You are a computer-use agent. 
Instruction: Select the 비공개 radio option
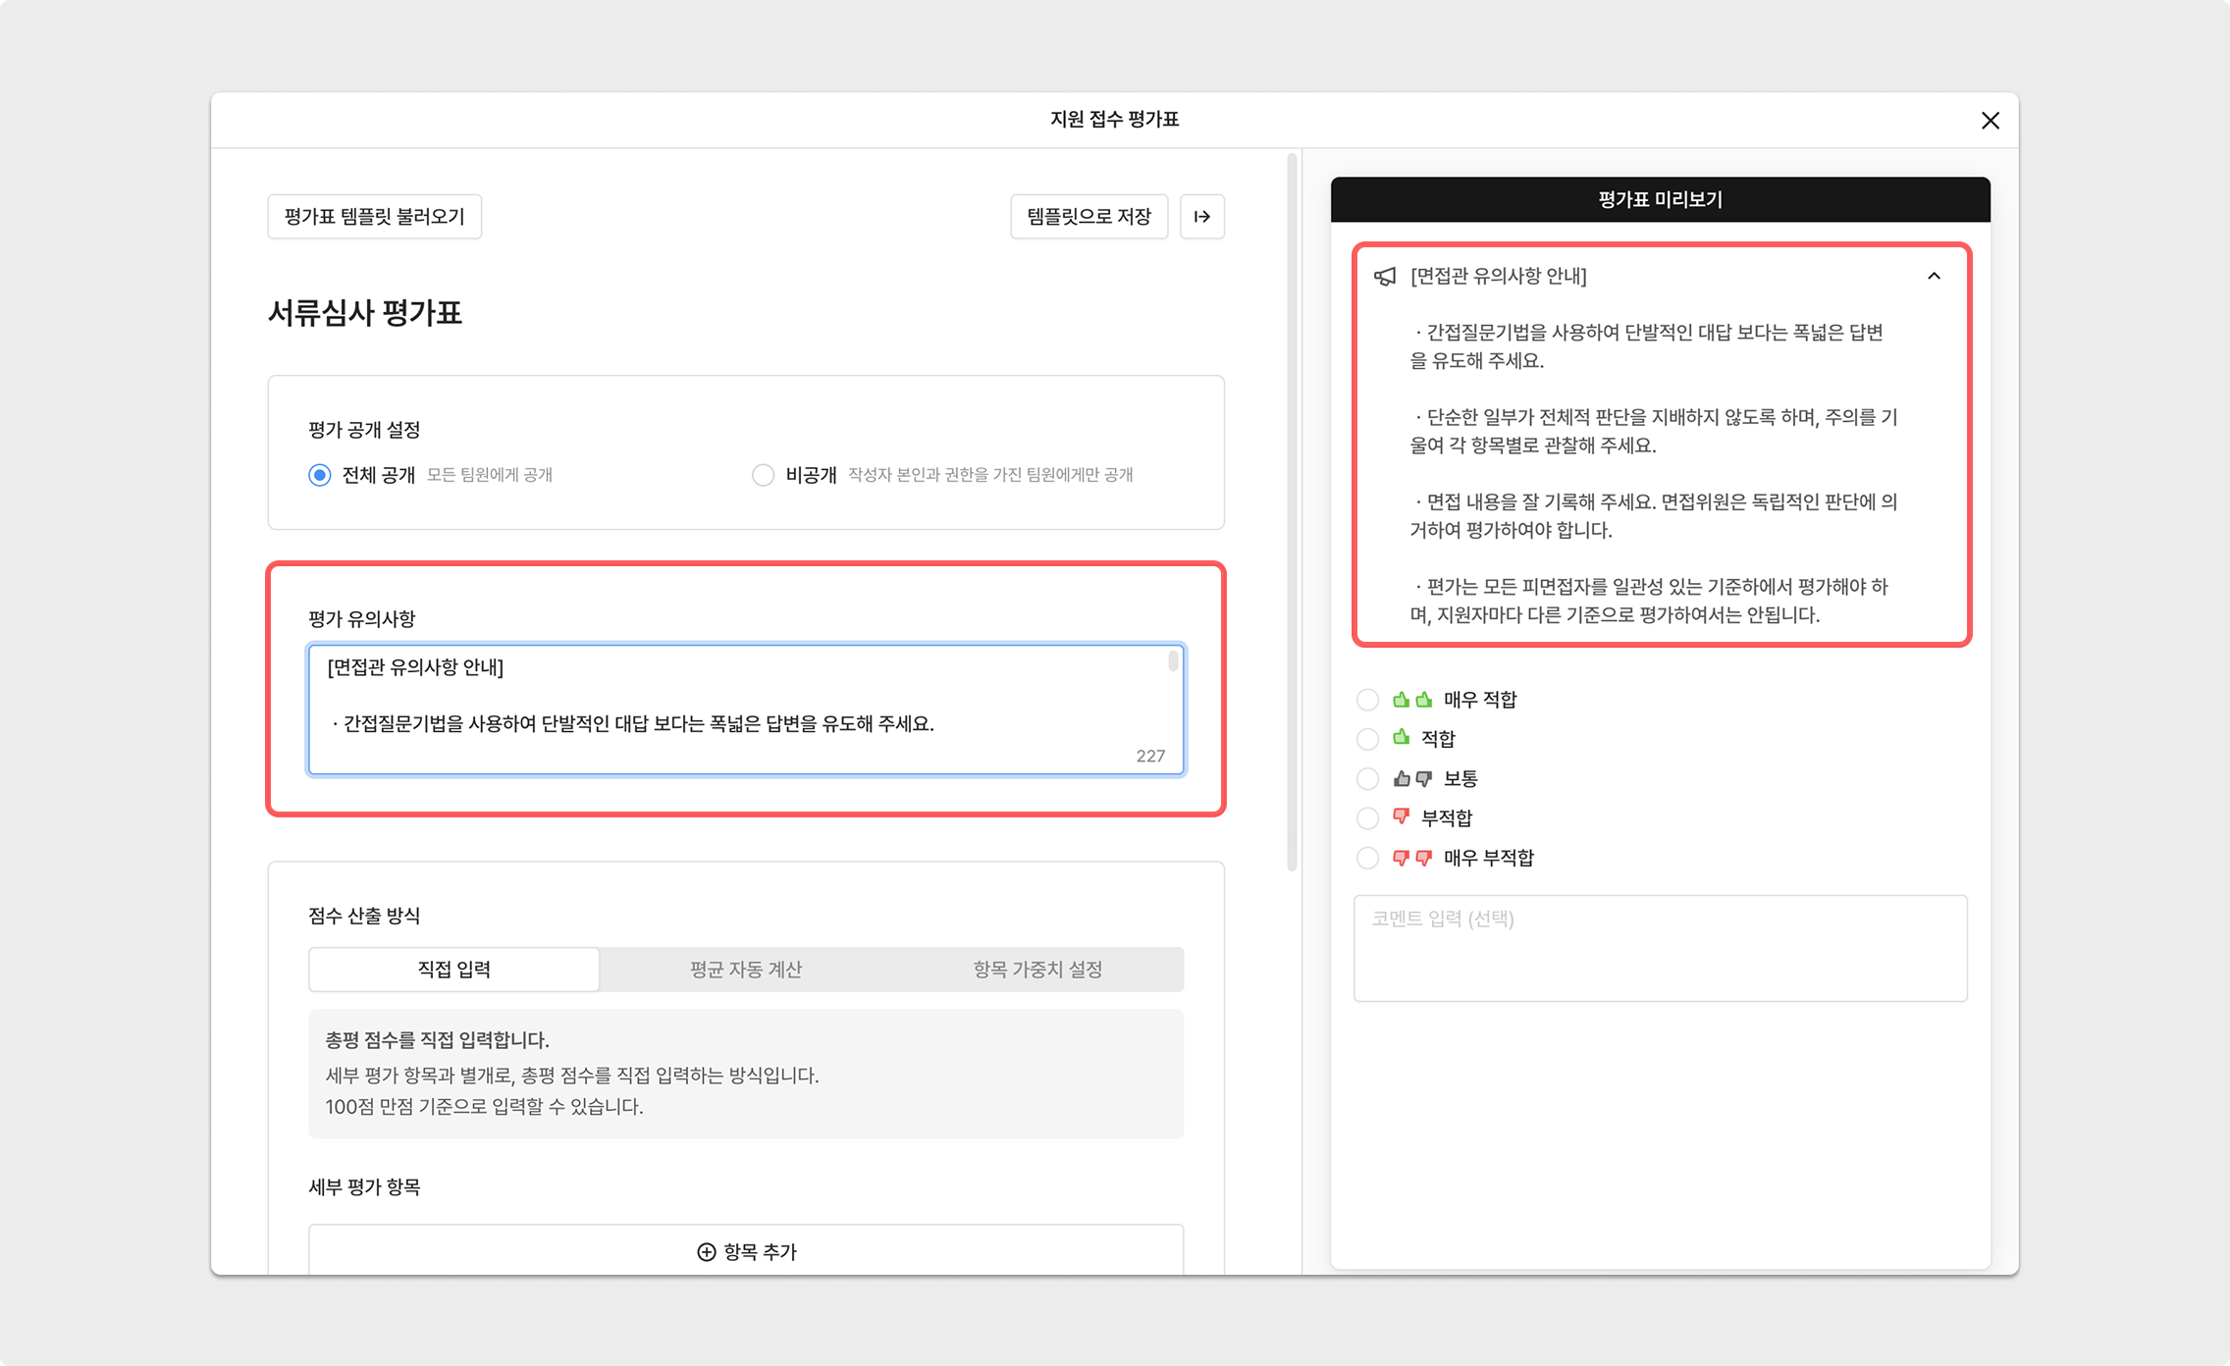[763, 475]
